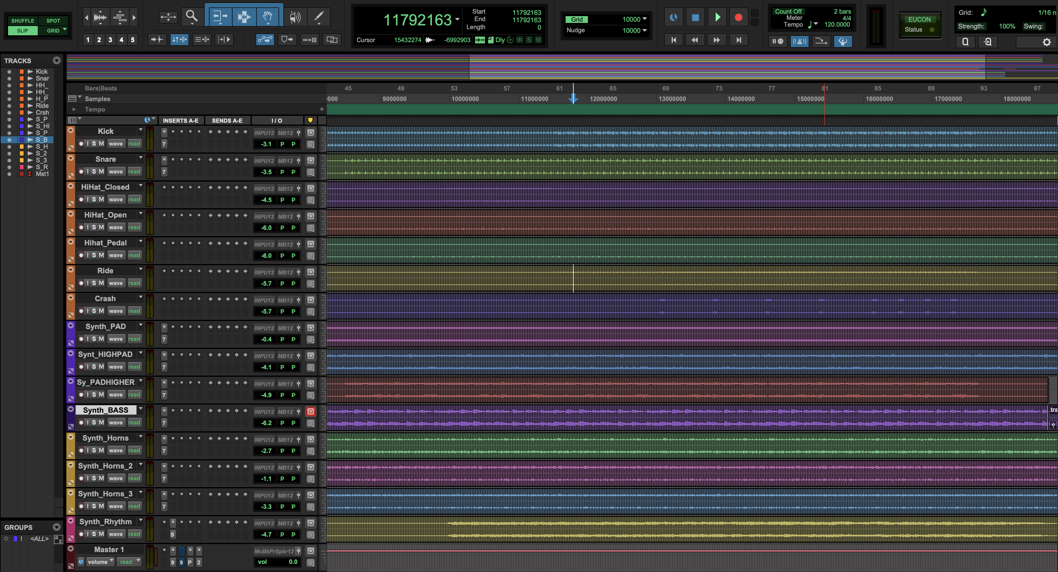
Task: Toggle the Online sync clock button
Action: tap(673, 17)
